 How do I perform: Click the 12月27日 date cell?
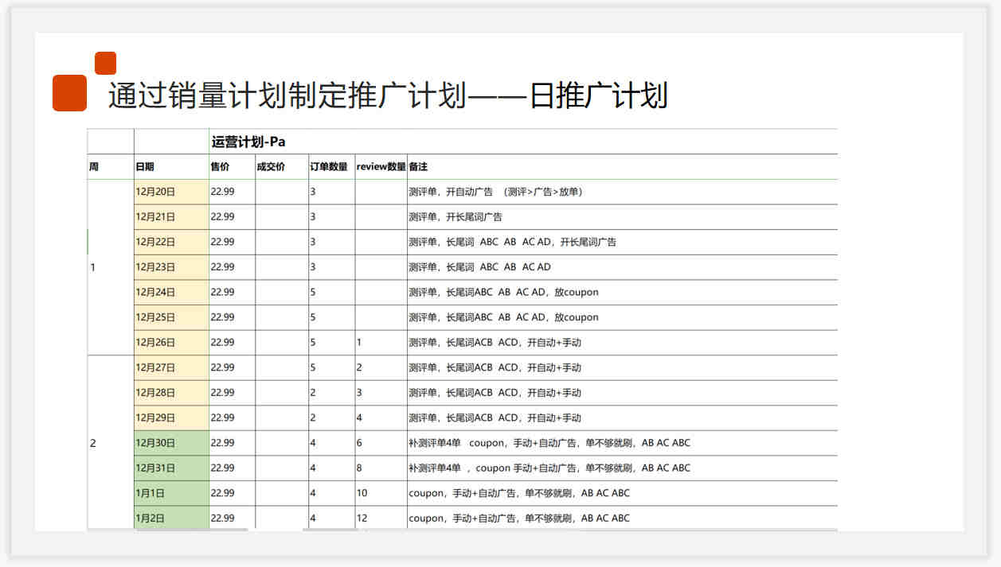point(171,367)
